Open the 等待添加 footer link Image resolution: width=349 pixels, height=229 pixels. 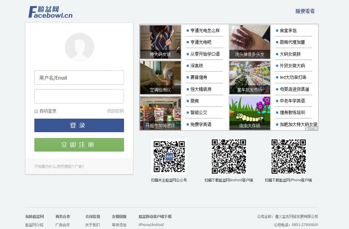coord(119,225)
